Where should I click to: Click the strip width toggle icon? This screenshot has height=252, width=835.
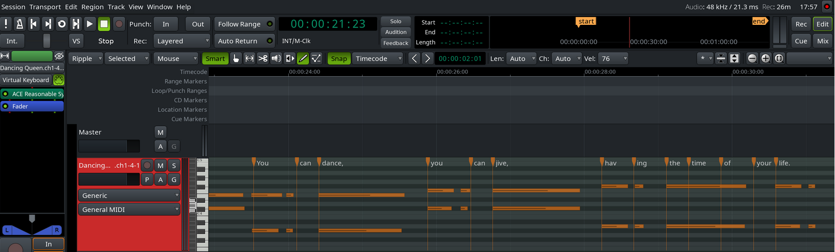coord(5,56)
